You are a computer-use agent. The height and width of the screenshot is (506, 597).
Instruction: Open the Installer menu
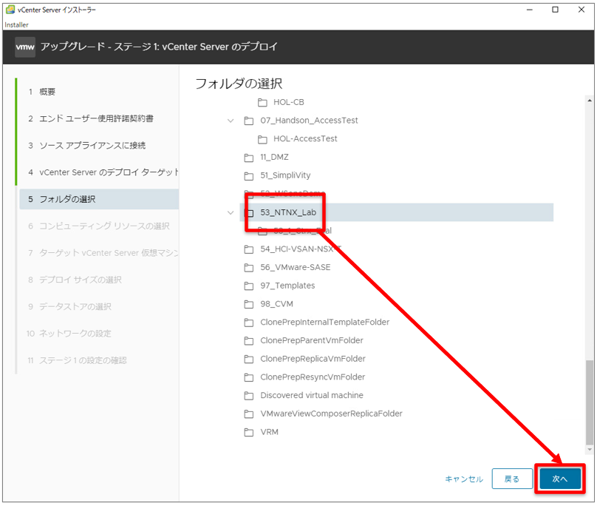pos(16,25)
